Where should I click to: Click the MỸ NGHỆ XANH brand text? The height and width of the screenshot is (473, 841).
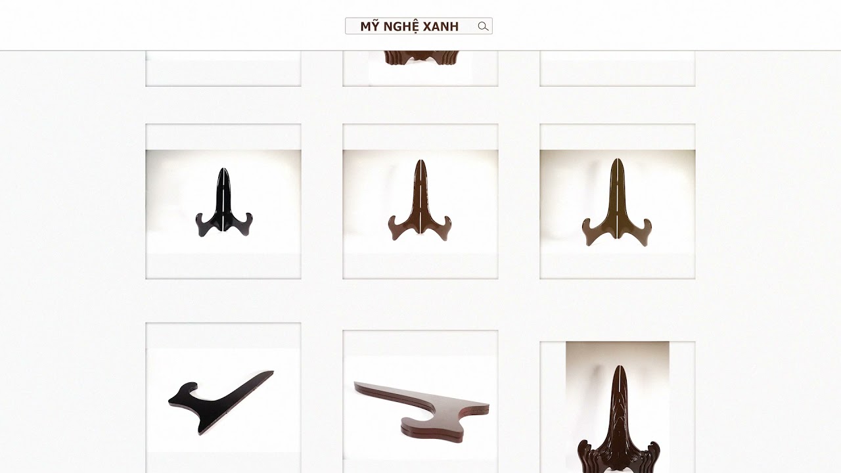point(409,26)
